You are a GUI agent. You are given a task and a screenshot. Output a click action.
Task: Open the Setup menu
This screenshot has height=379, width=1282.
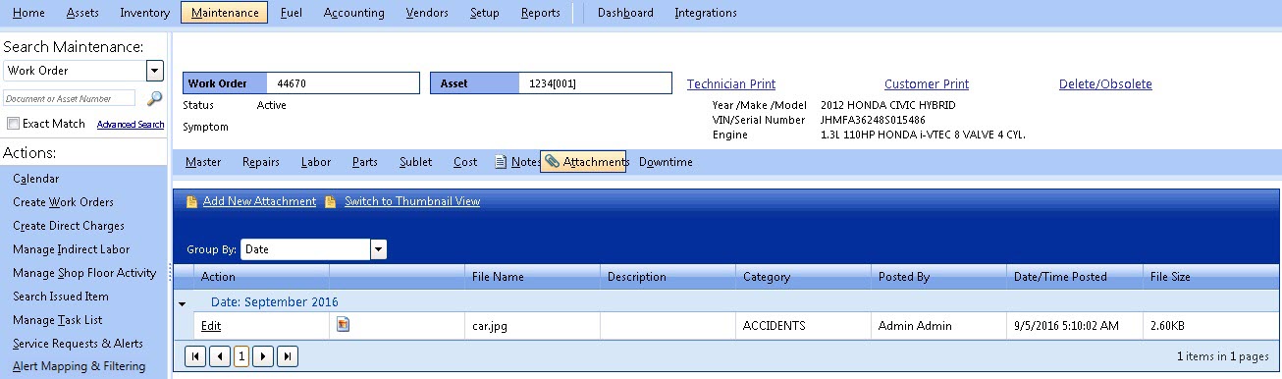pyautogui.click(x=484, y=13)
